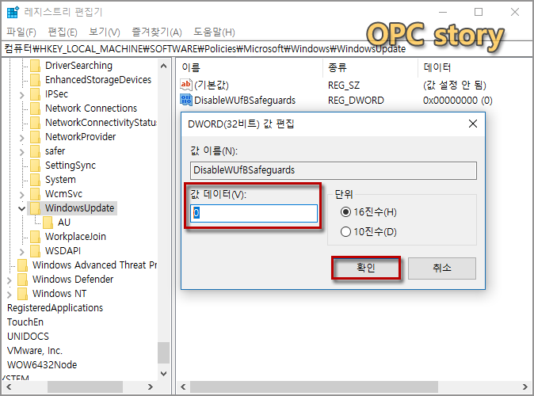Click the AU subfolder icon

click(x=48, y=223)
